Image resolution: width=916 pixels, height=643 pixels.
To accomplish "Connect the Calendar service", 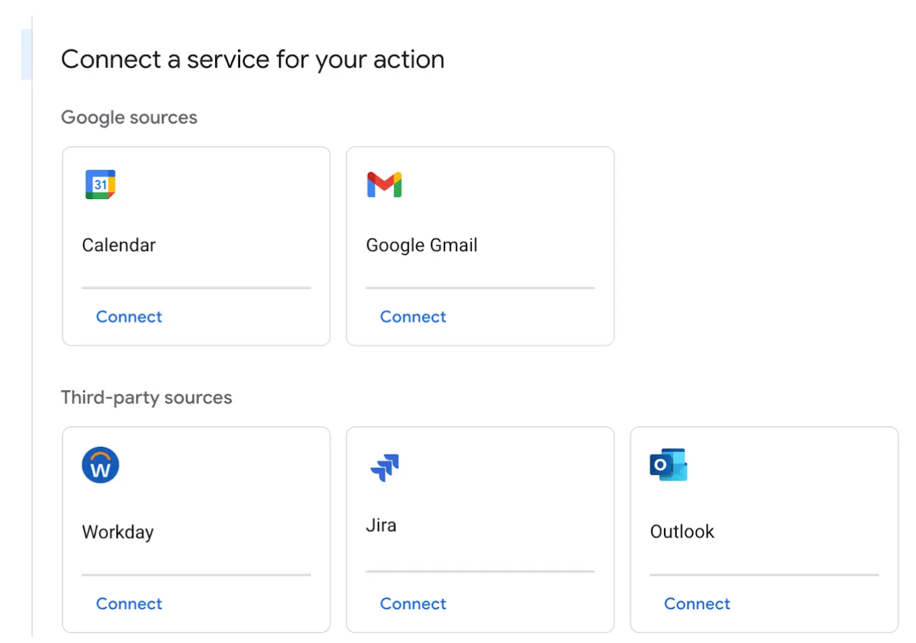I will click(129, 317).
